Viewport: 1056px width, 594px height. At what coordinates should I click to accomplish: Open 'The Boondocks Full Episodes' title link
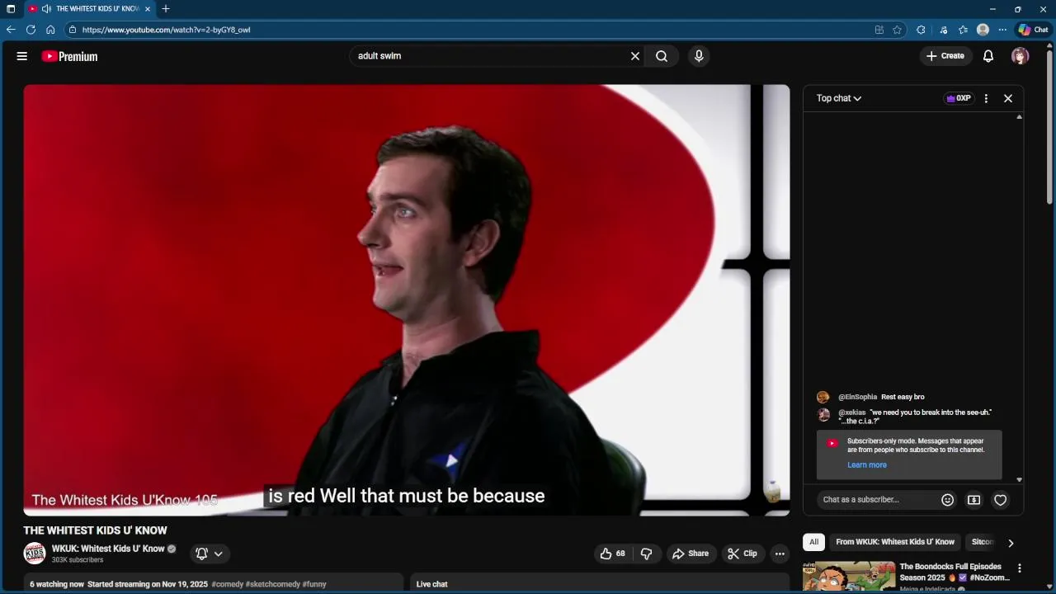tap(955, 572)
